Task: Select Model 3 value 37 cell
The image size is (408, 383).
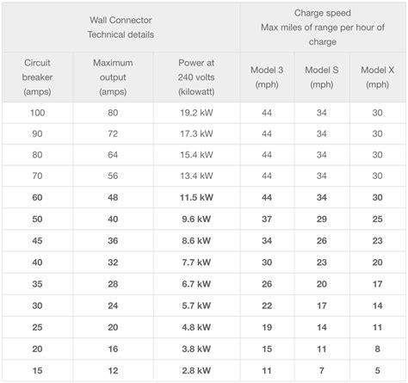Action: click(267, 219)
